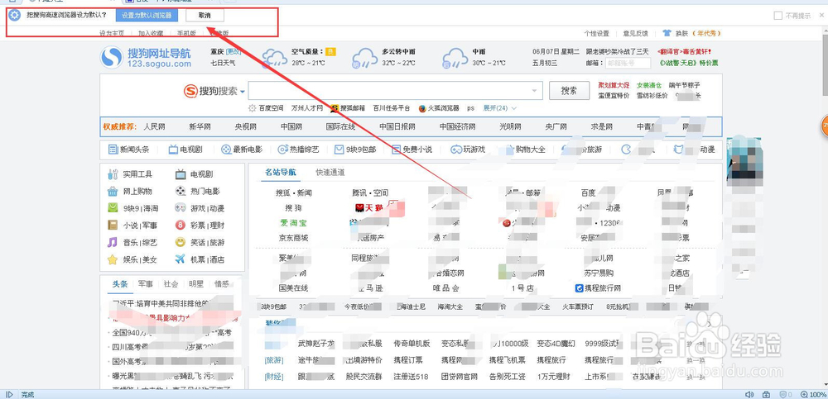Expand the search box suggestion arrow

point(536,91)
